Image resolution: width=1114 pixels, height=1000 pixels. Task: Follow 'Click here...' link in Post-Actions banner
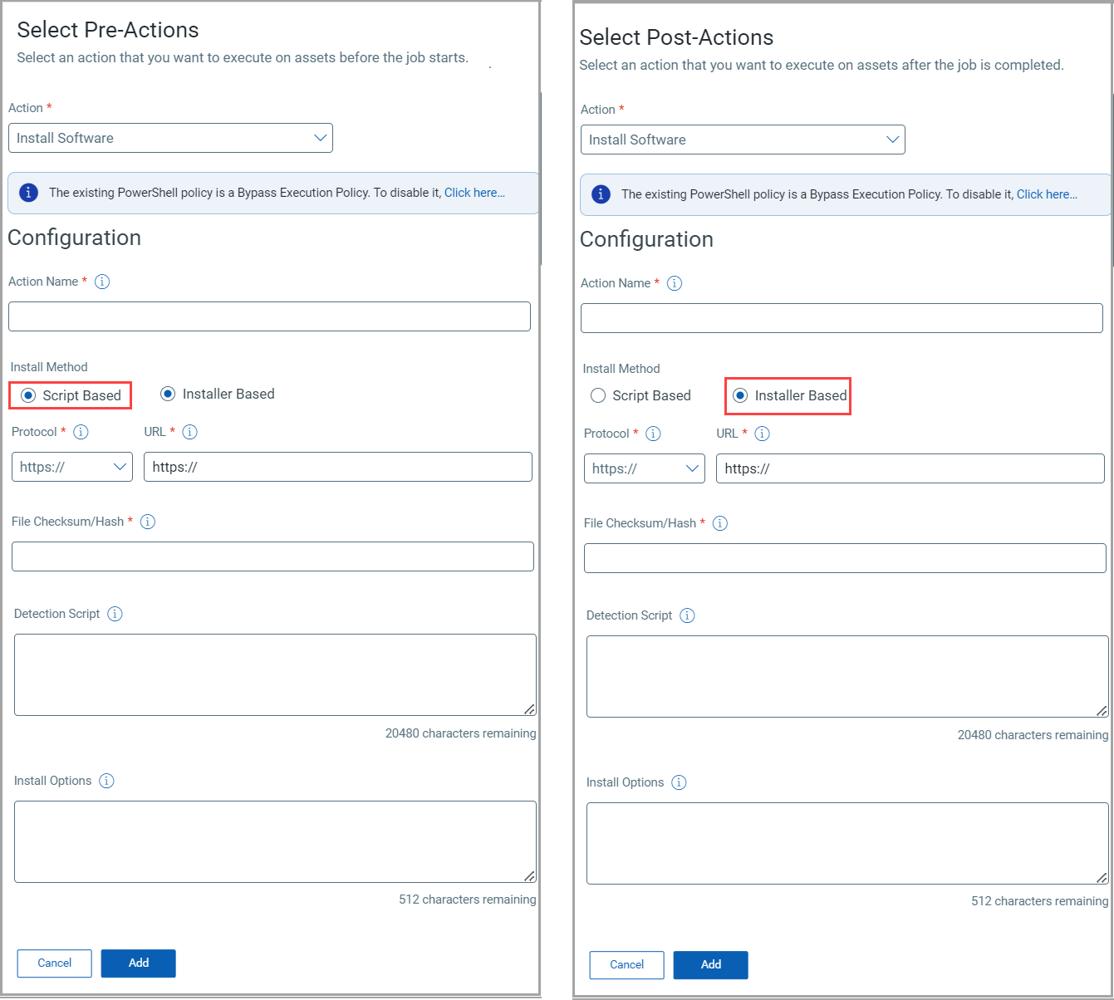coord(1047,194)
